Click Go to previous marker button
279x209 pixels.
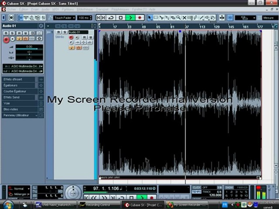[x=99, y=18]
